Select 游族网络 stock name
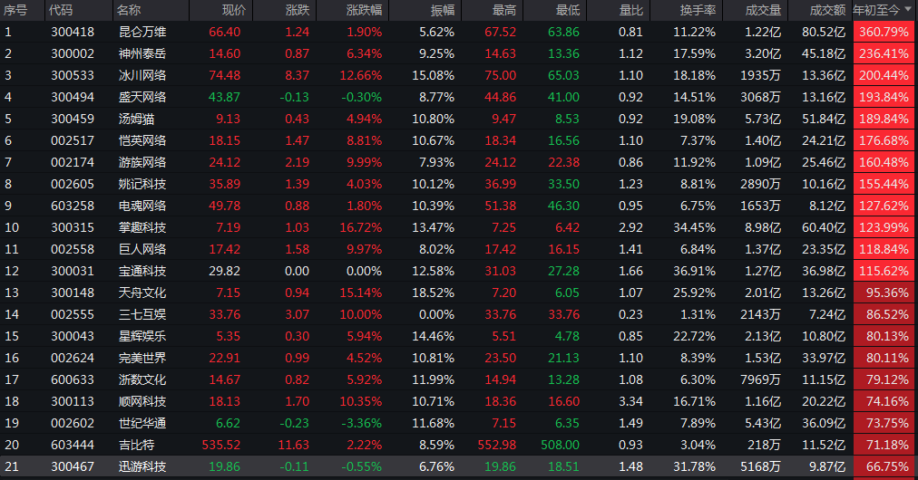 [142, 162]
